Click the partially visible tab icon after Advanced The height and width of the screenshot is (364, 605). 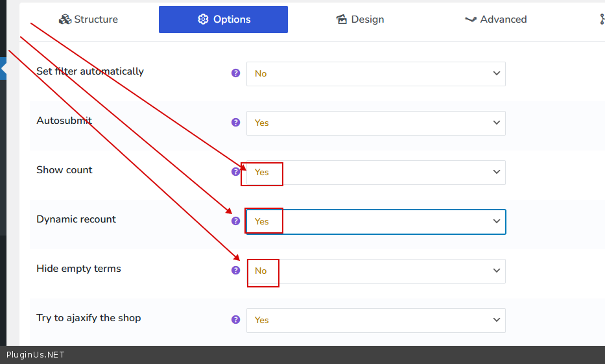[602, 19]
